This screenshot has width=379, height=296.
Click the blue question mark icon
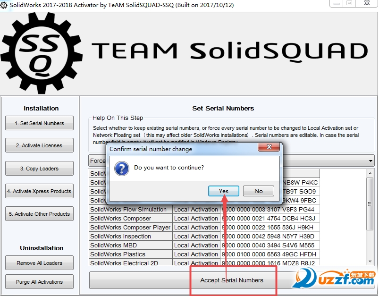[x=122, y=169]
